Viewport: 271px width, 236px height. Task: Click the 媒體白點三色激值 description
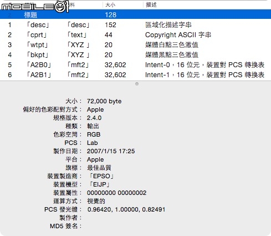pos(172,45)
